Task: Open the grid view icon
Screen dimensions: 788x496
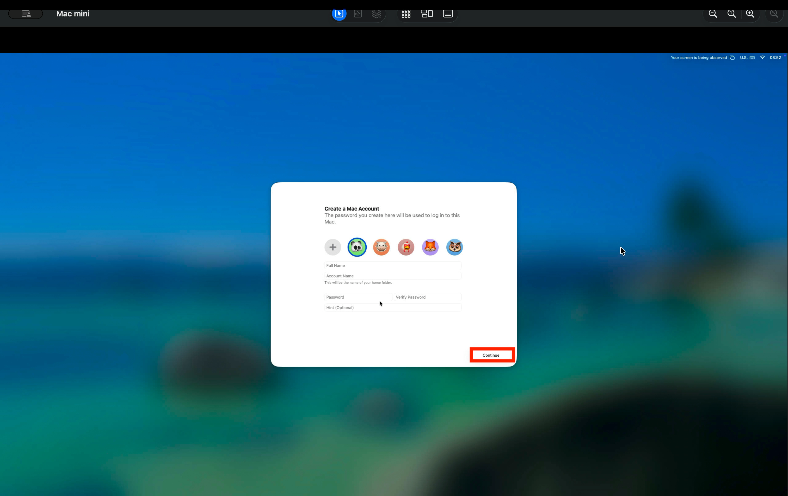Action: tap(406, 14)
